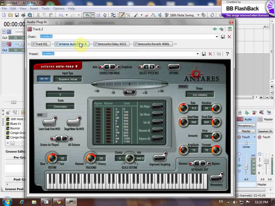Select the Draw pencil tool
Viewport: 275px width, 206px height.
click(122, 15)
